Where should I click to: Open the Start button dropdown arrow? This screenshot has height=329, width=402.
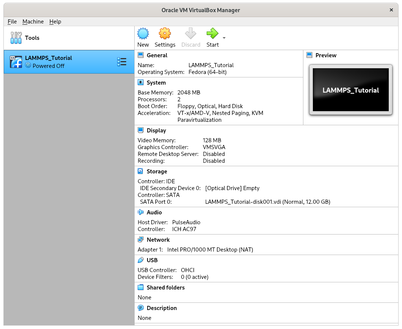(x=224, y=38)
